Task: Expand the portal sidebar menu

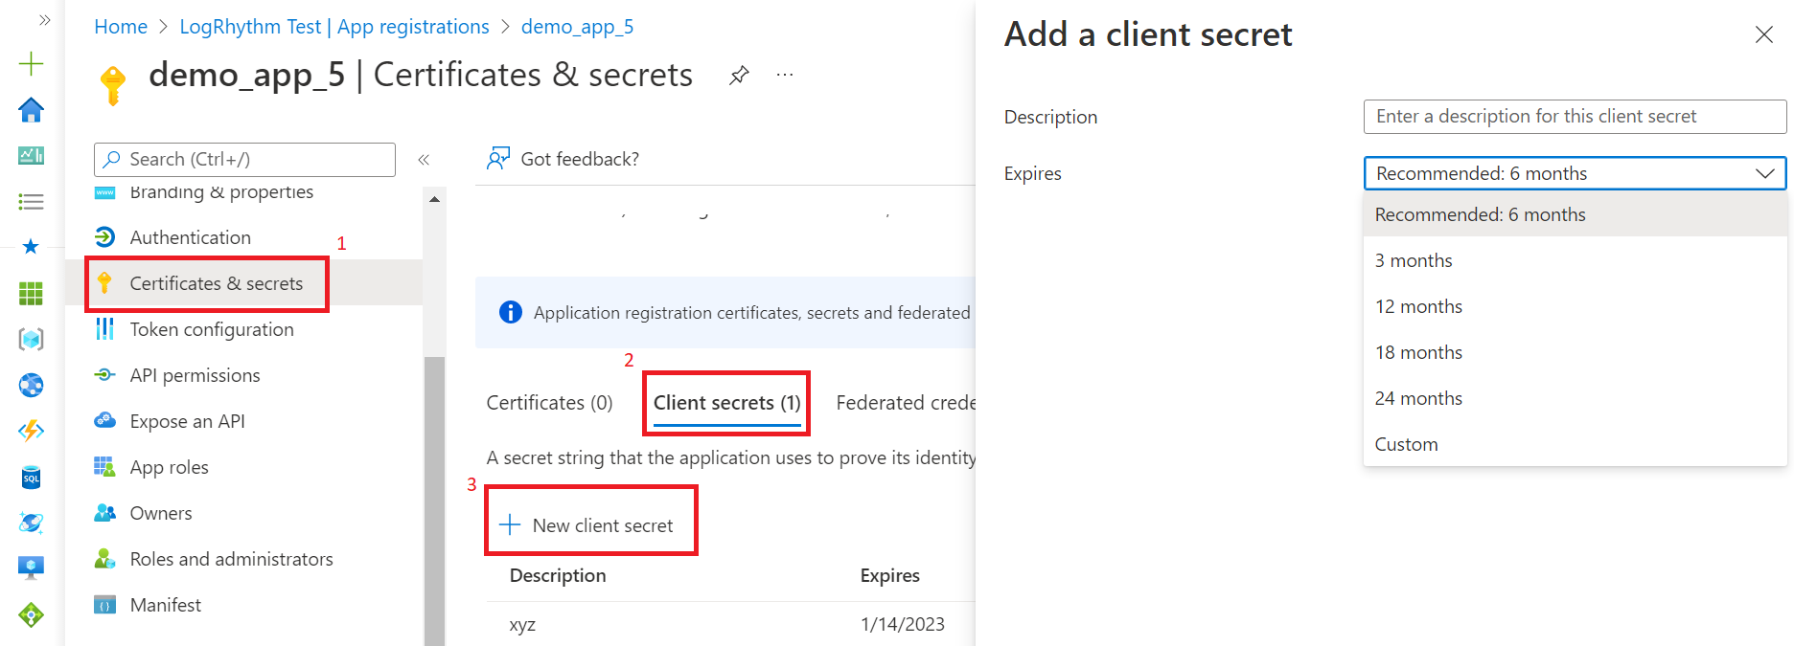Action: (x=44, y=20)
